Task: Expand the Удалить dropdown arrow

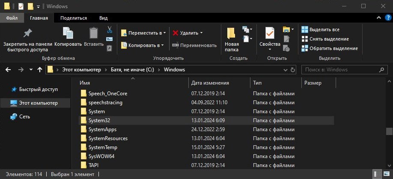Action: pyautogui.click(x=201, y=33)
